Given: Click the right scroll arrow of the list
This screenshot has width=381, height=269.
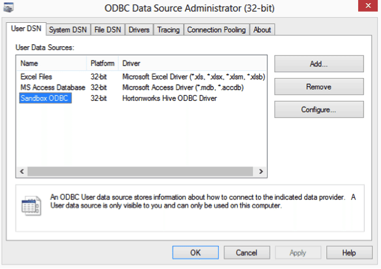Looking at the screenshot, I should point(261,171).
